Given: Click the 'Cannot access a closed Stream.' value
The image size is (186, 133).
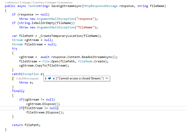Looking at the screenshot, I should [80, 78].
